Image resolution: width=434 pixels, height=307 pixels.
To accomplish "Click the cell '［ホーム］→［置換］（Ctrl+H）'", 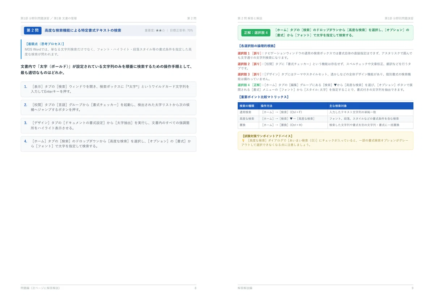I will tap(293, 125).
